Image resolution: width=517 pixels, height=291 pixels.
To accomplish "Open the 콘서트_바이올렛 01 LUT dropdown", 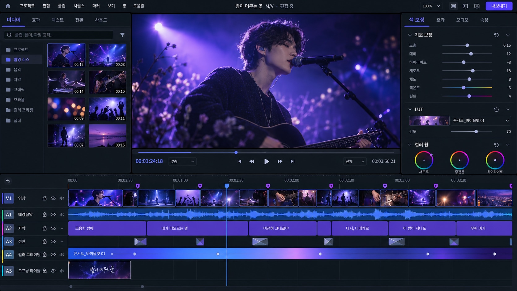I will [x=481, y=120].
